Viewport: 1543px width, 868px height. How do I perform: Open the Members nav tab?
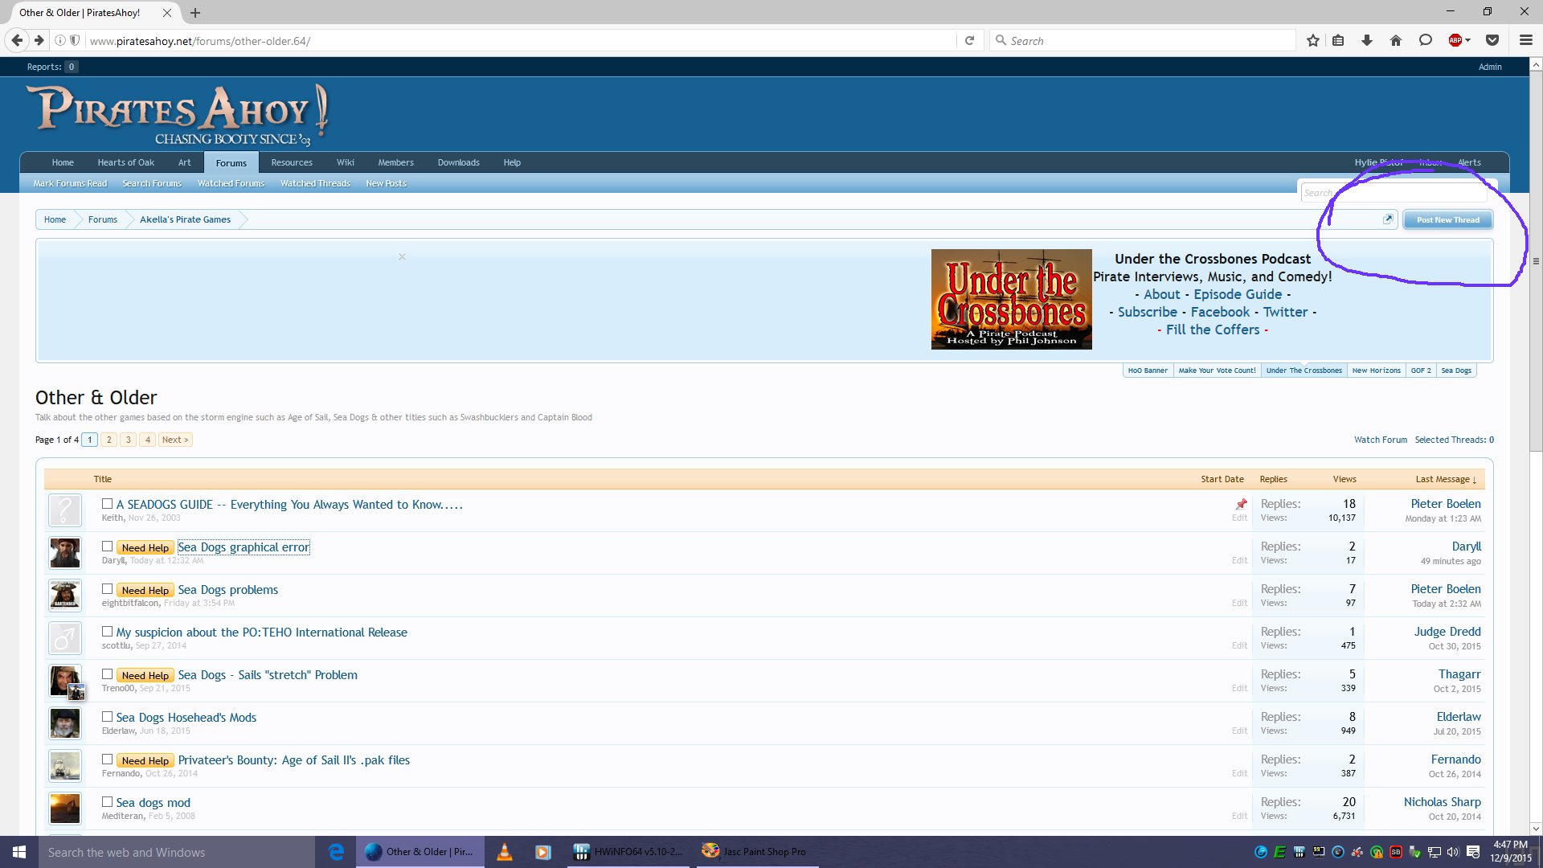point(396,162)
